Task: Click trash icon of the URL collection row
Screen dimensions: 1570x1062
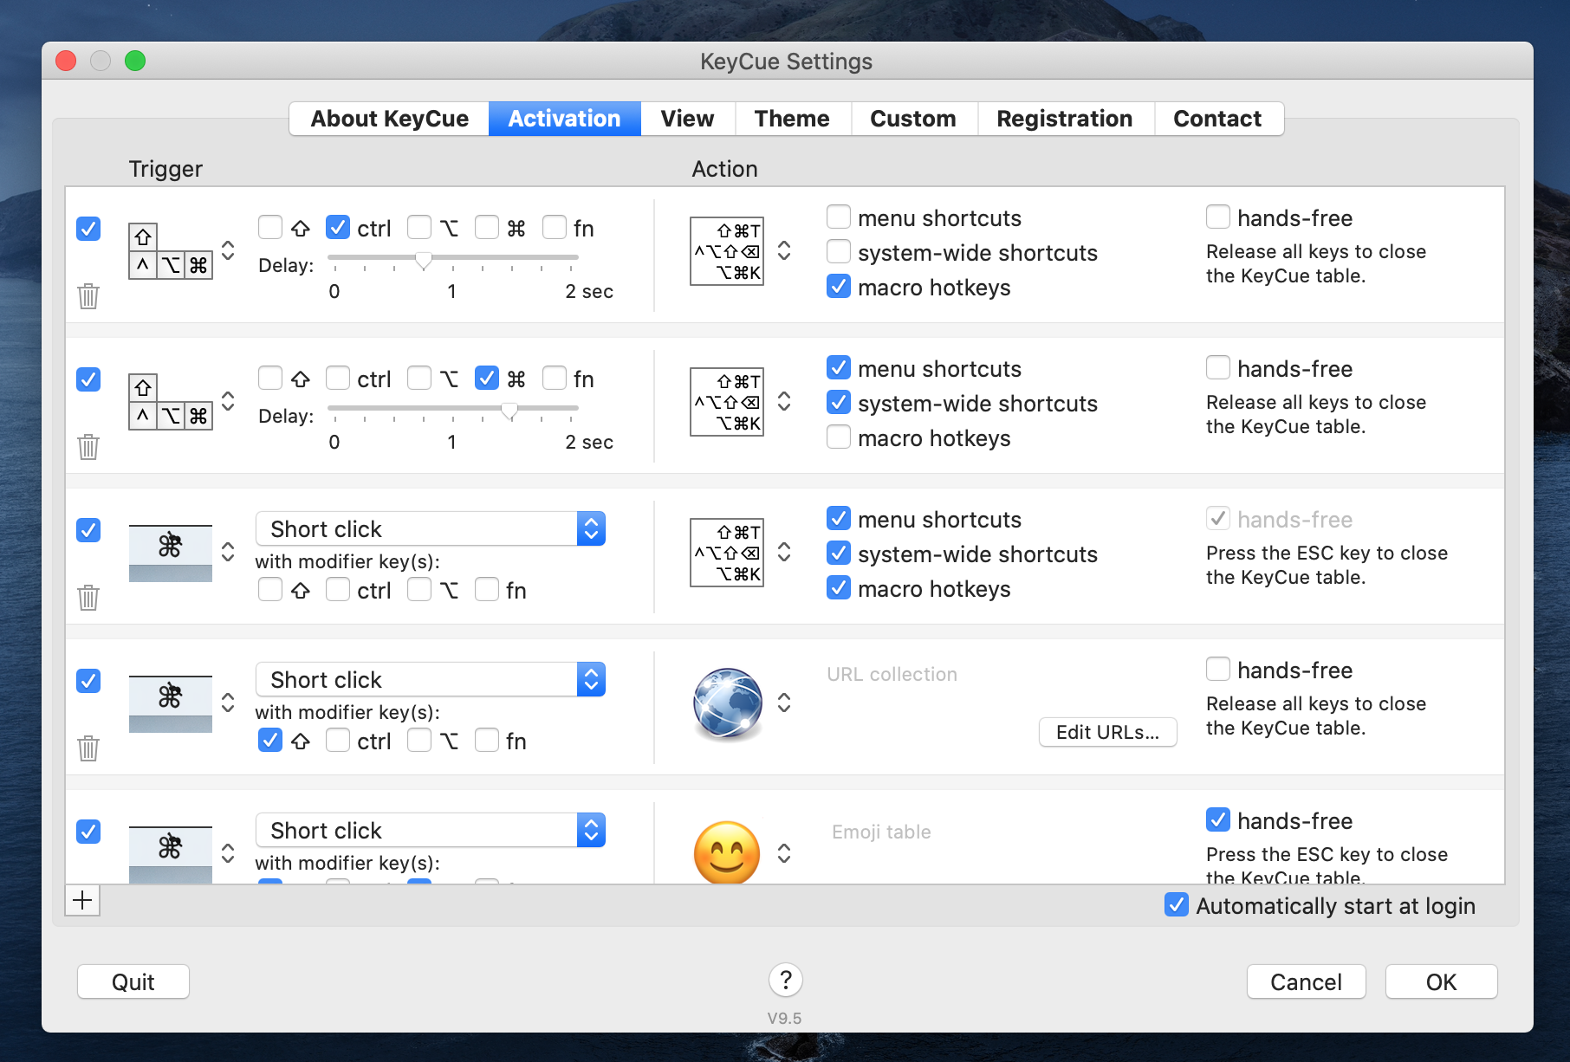Action: coord(88,748)
